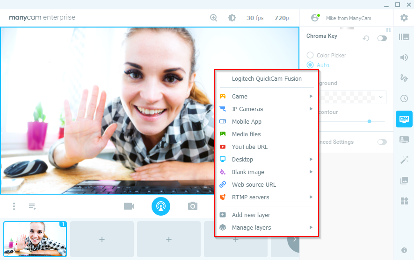Image resolution: width=414 pixels, height=260 pixels.
Task: Choose Logitech QuickCam Fusion from menu
Action: click(267, 79)
